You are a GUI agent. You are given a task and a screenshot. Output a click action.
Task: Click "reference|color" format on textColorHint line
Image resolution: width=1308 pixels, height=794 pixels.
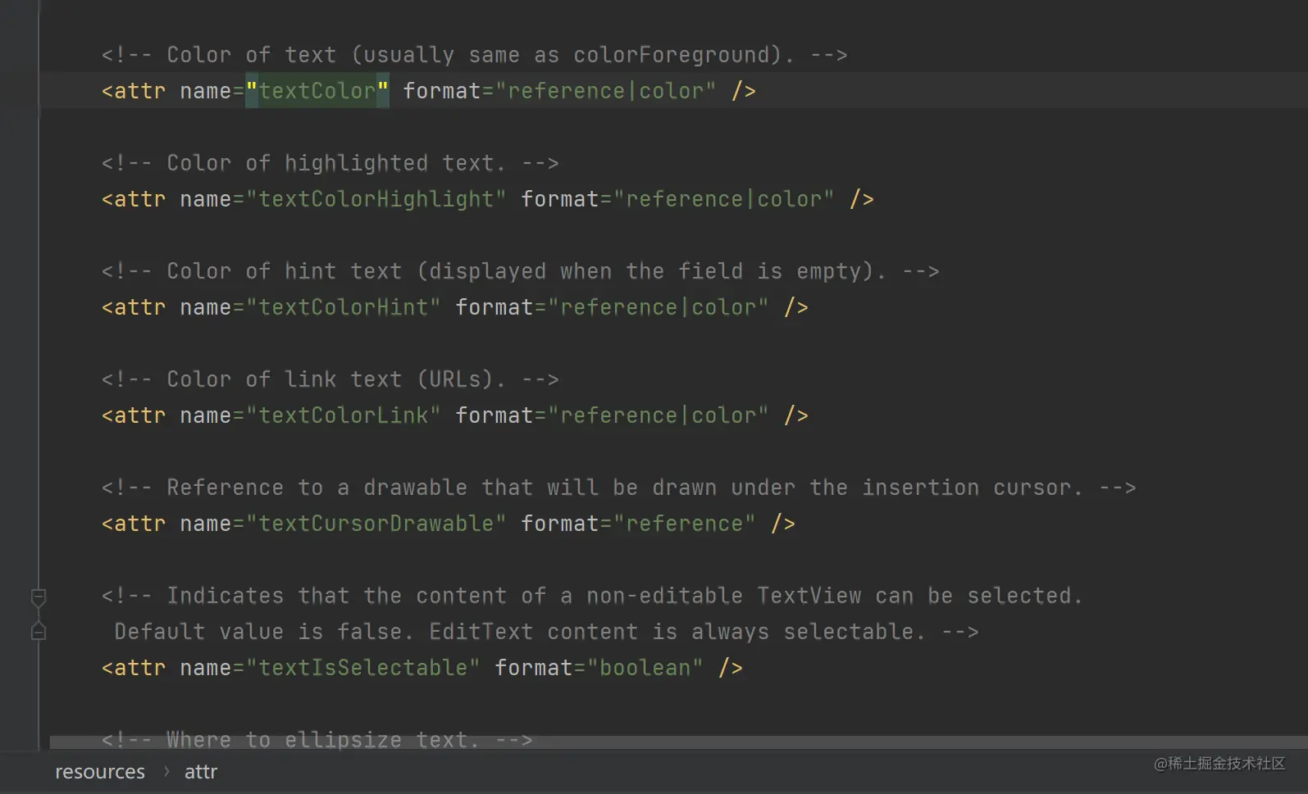(x=659, y=307)
